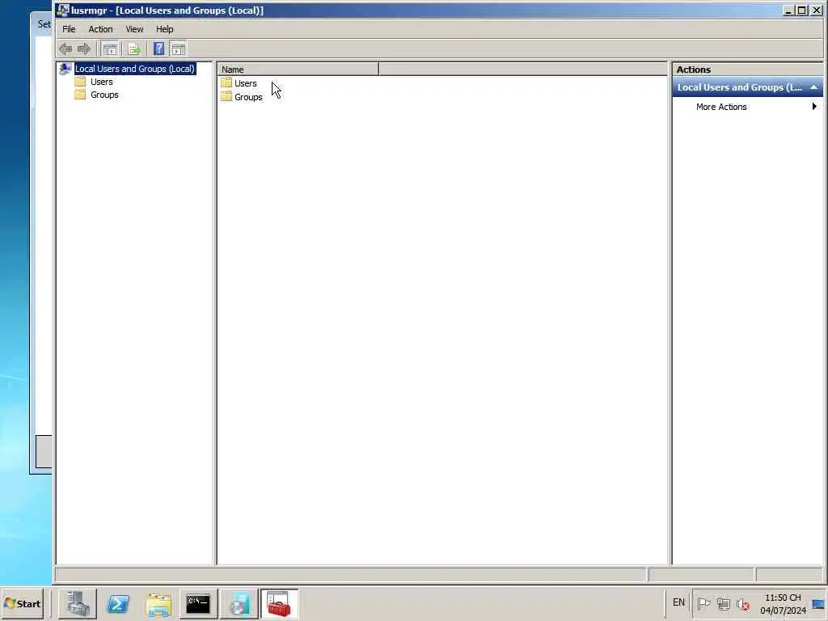Screen dimensions: 828x621
Task: Open Server Manager from the taskbar
Action: click(77, 603)
